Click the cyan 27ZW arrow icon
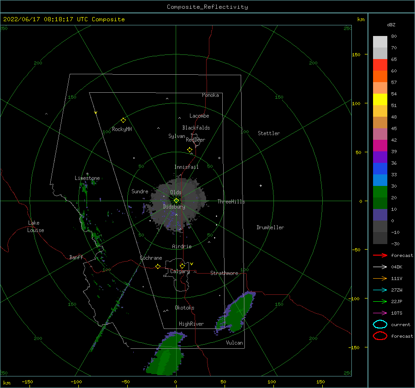This screenshot has height=388, width=415. coord(380,290)
